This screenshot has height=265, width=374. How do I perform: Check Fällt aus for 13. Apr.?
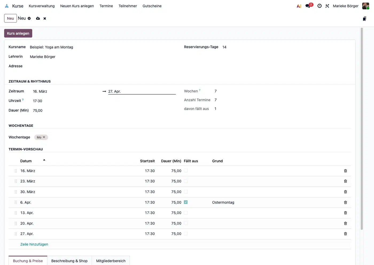pos(186,213)
